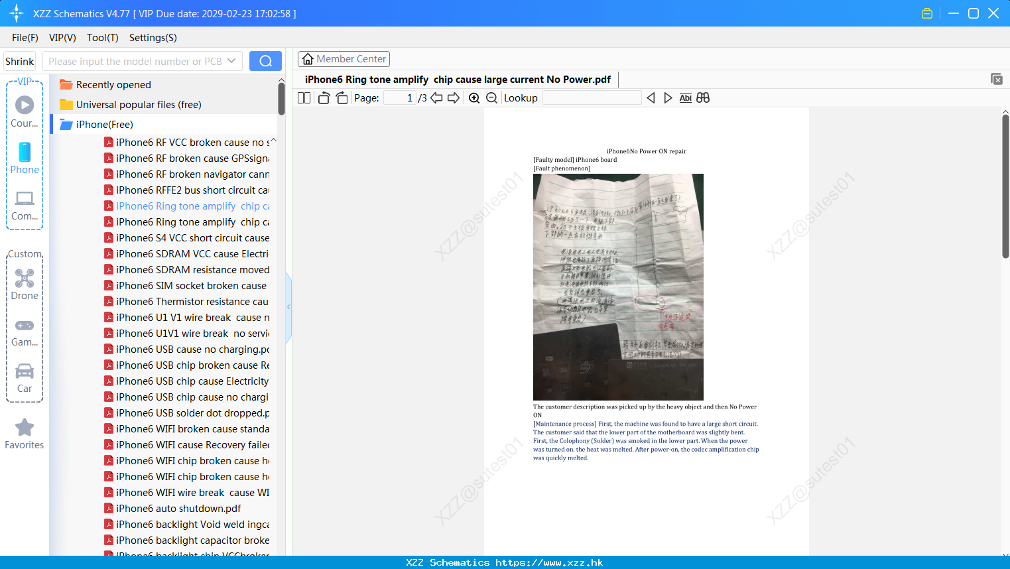Open iPhone6 USB chip cause Electricity file
The height and width of the screenshot is (569, 1010).
pos(187,381)
